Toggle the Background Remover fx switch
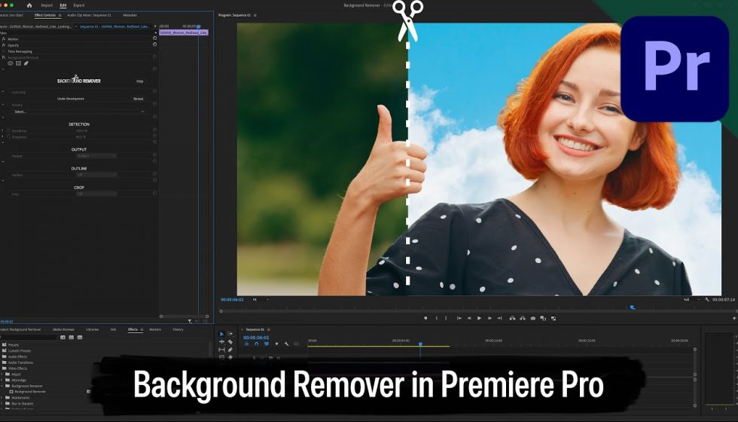 (4, 57)
